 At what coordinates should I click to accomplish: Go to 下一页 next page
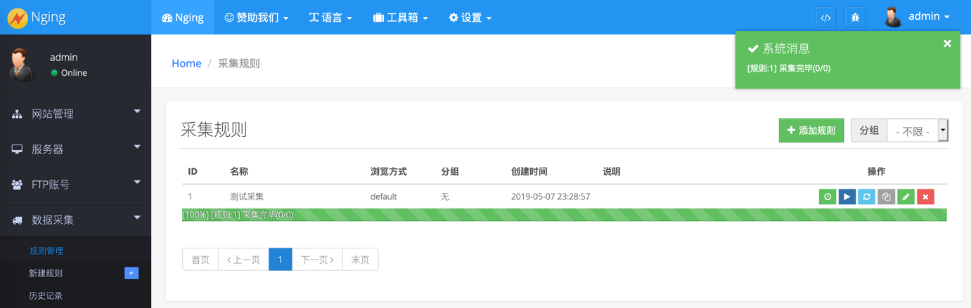tap(317, 260)
